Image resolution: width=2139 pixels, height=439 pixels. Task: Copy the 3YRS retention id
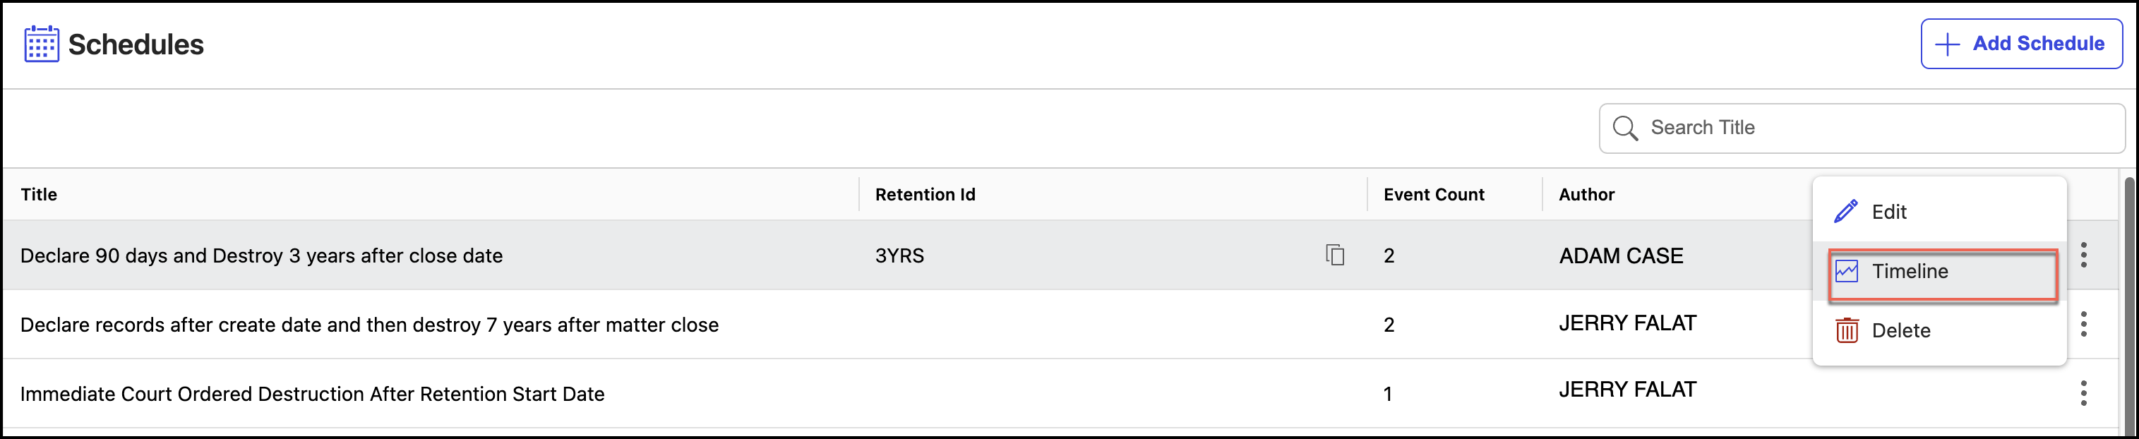[1335, 255]
